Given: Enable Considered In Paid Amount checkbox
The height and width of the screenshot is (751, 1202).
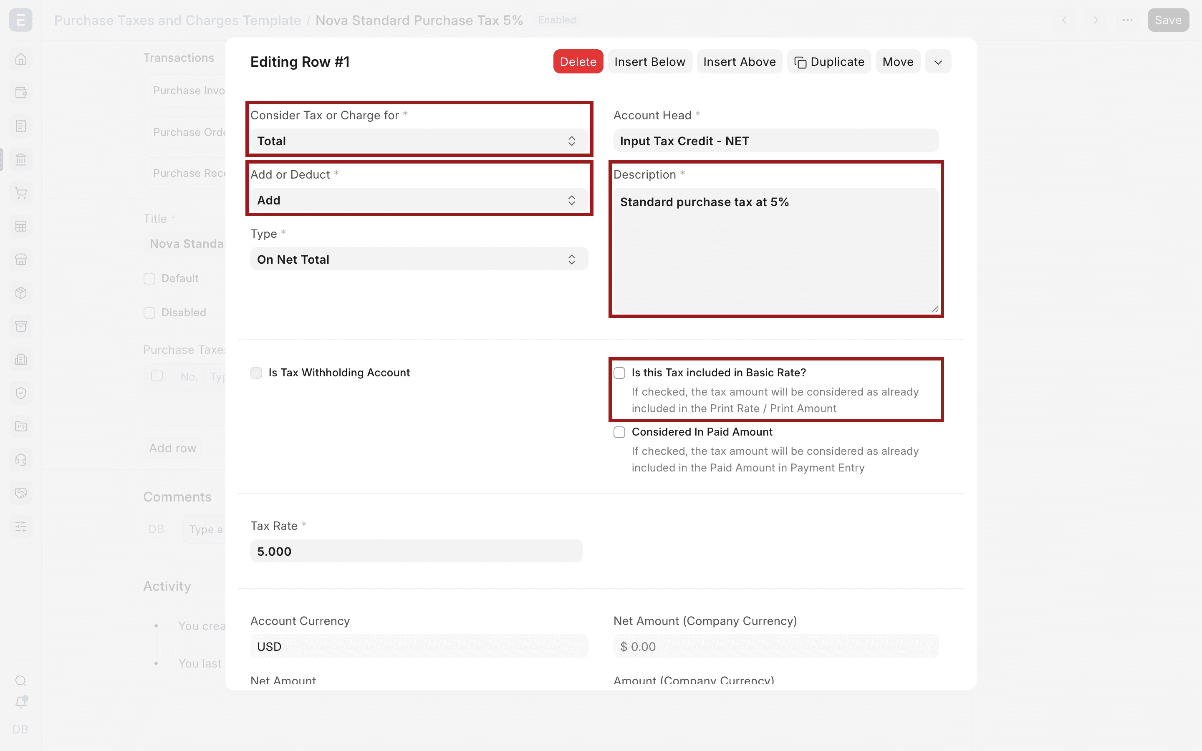Looking at the screenshot, I should point(619,432).
